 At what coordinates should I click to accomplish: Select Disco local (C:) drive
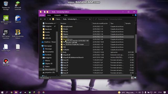tap(49, 69)
